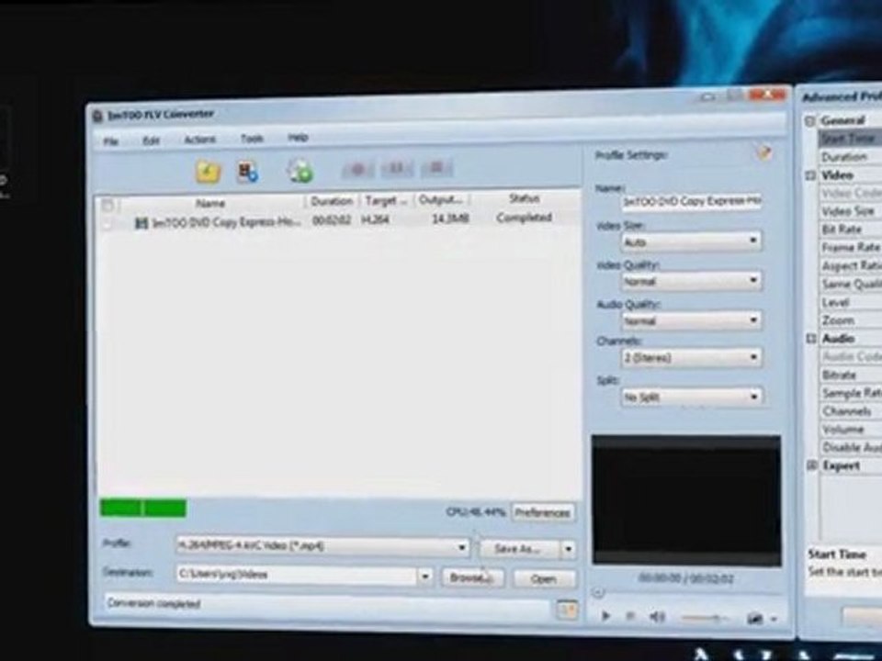This screenshot has height=661, width=882.
Task: Toggle the select-all checkbox in list header
Action: 108,205
